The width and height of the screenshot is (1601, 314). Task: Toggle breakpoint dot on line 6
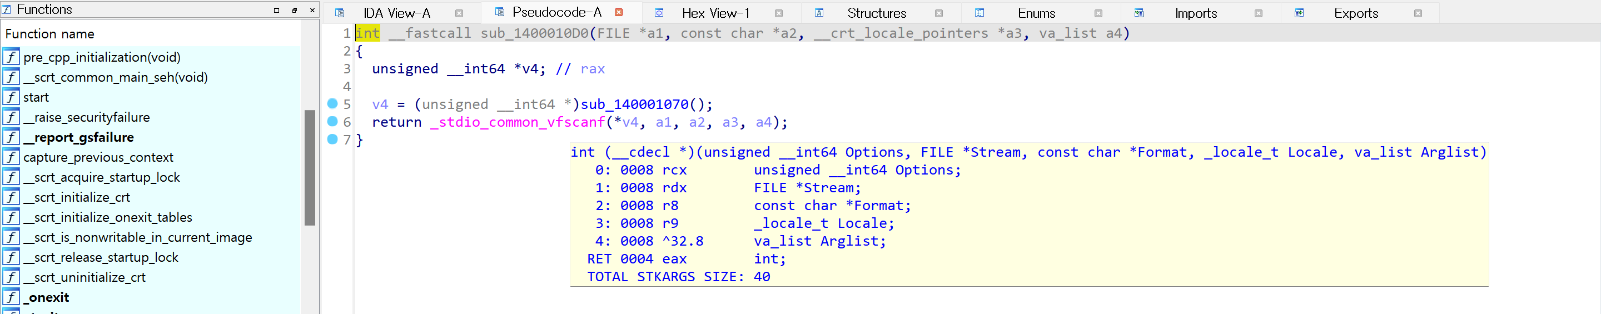332,121
